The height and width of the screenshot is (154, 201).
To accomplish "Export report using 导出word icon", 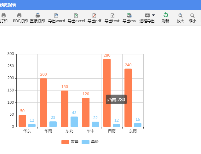I will 56,15.
